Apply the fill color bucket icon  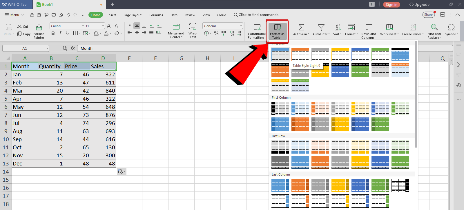(x=97, y=33)
